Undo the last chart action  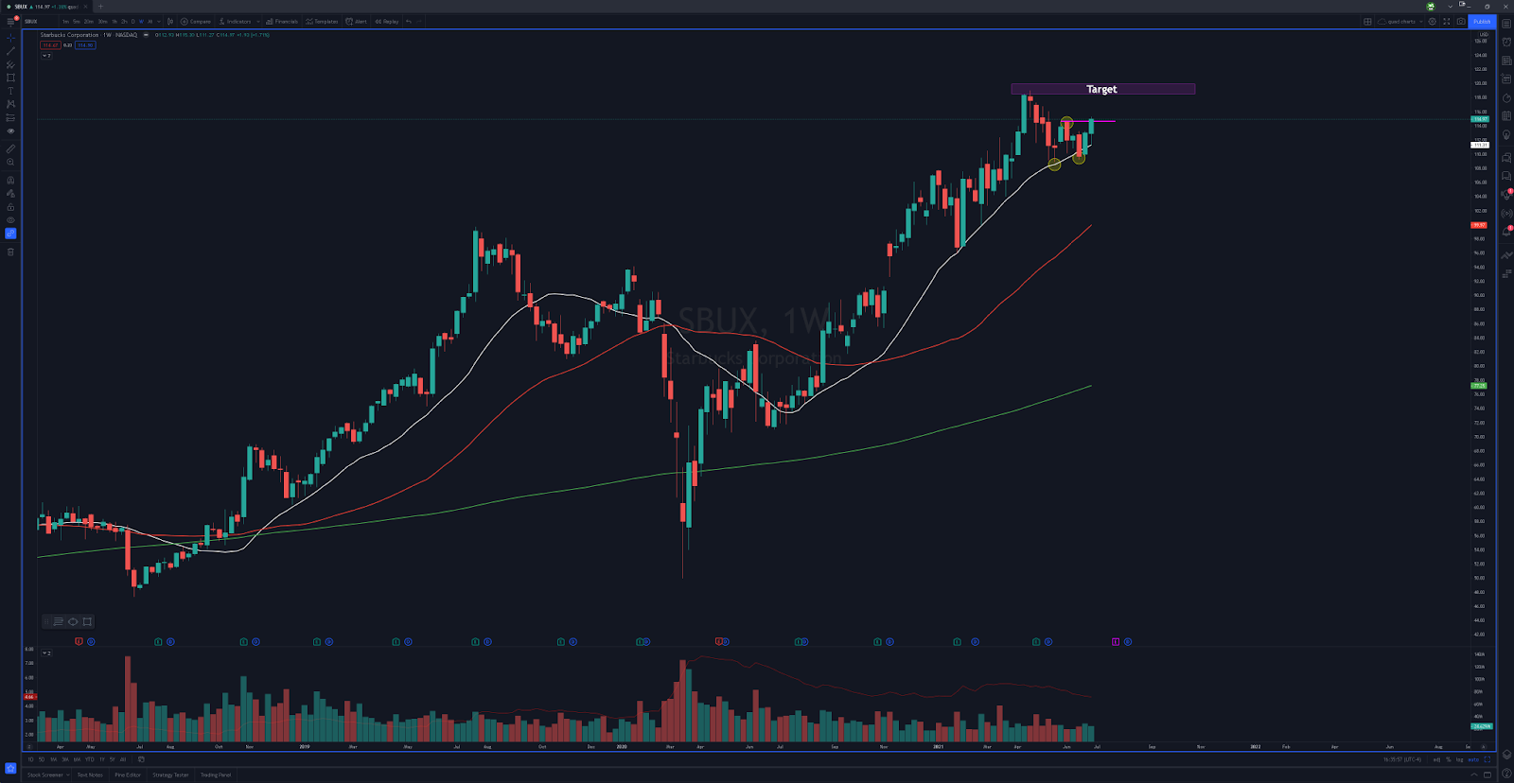409,21
